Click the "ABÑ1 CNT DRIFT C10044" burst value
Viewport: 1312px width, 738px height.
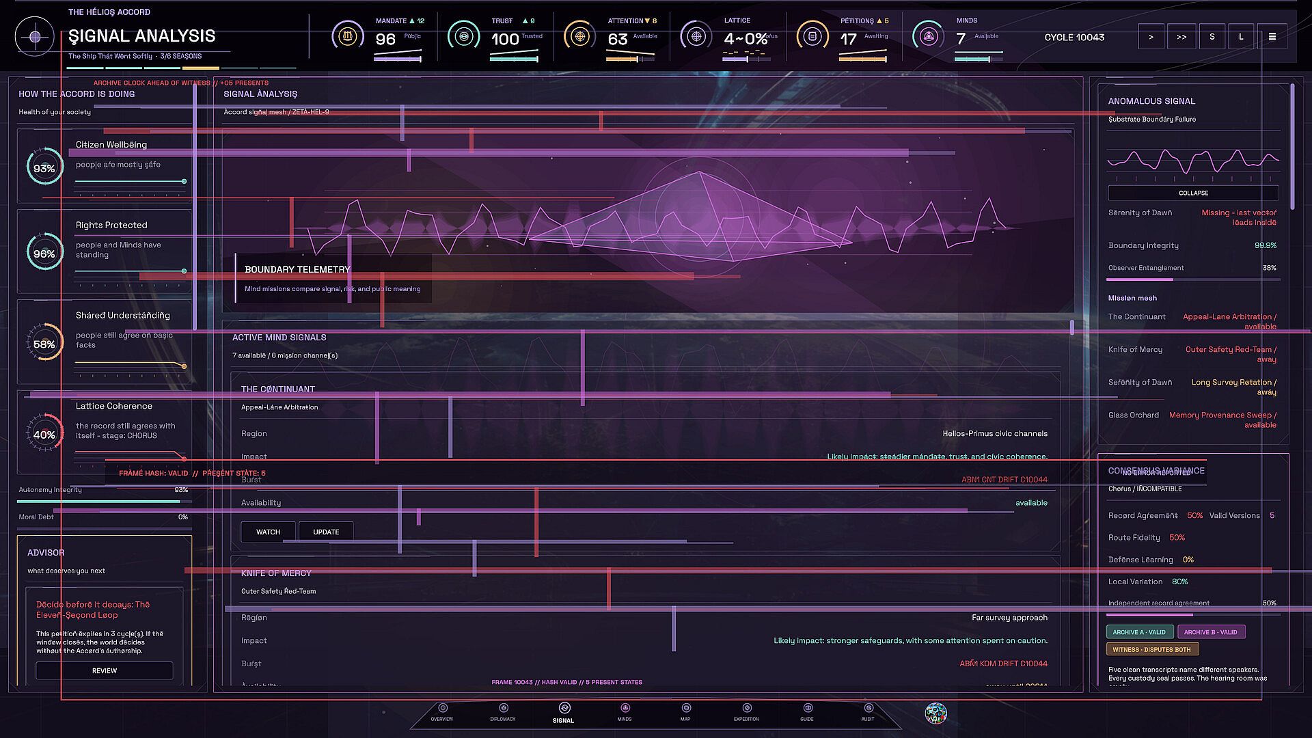click(x=1004, y=480)
